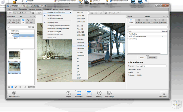Click the Import icon in bottom toolbar
The width and height of the screenshot is (183, 112).
69,93
